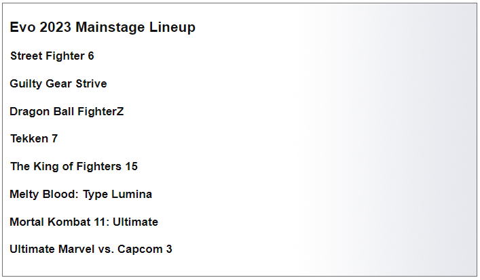Pick Mortal Kombat 11: Ultimate
Screen dimensions: 480x280
[84, 222]
